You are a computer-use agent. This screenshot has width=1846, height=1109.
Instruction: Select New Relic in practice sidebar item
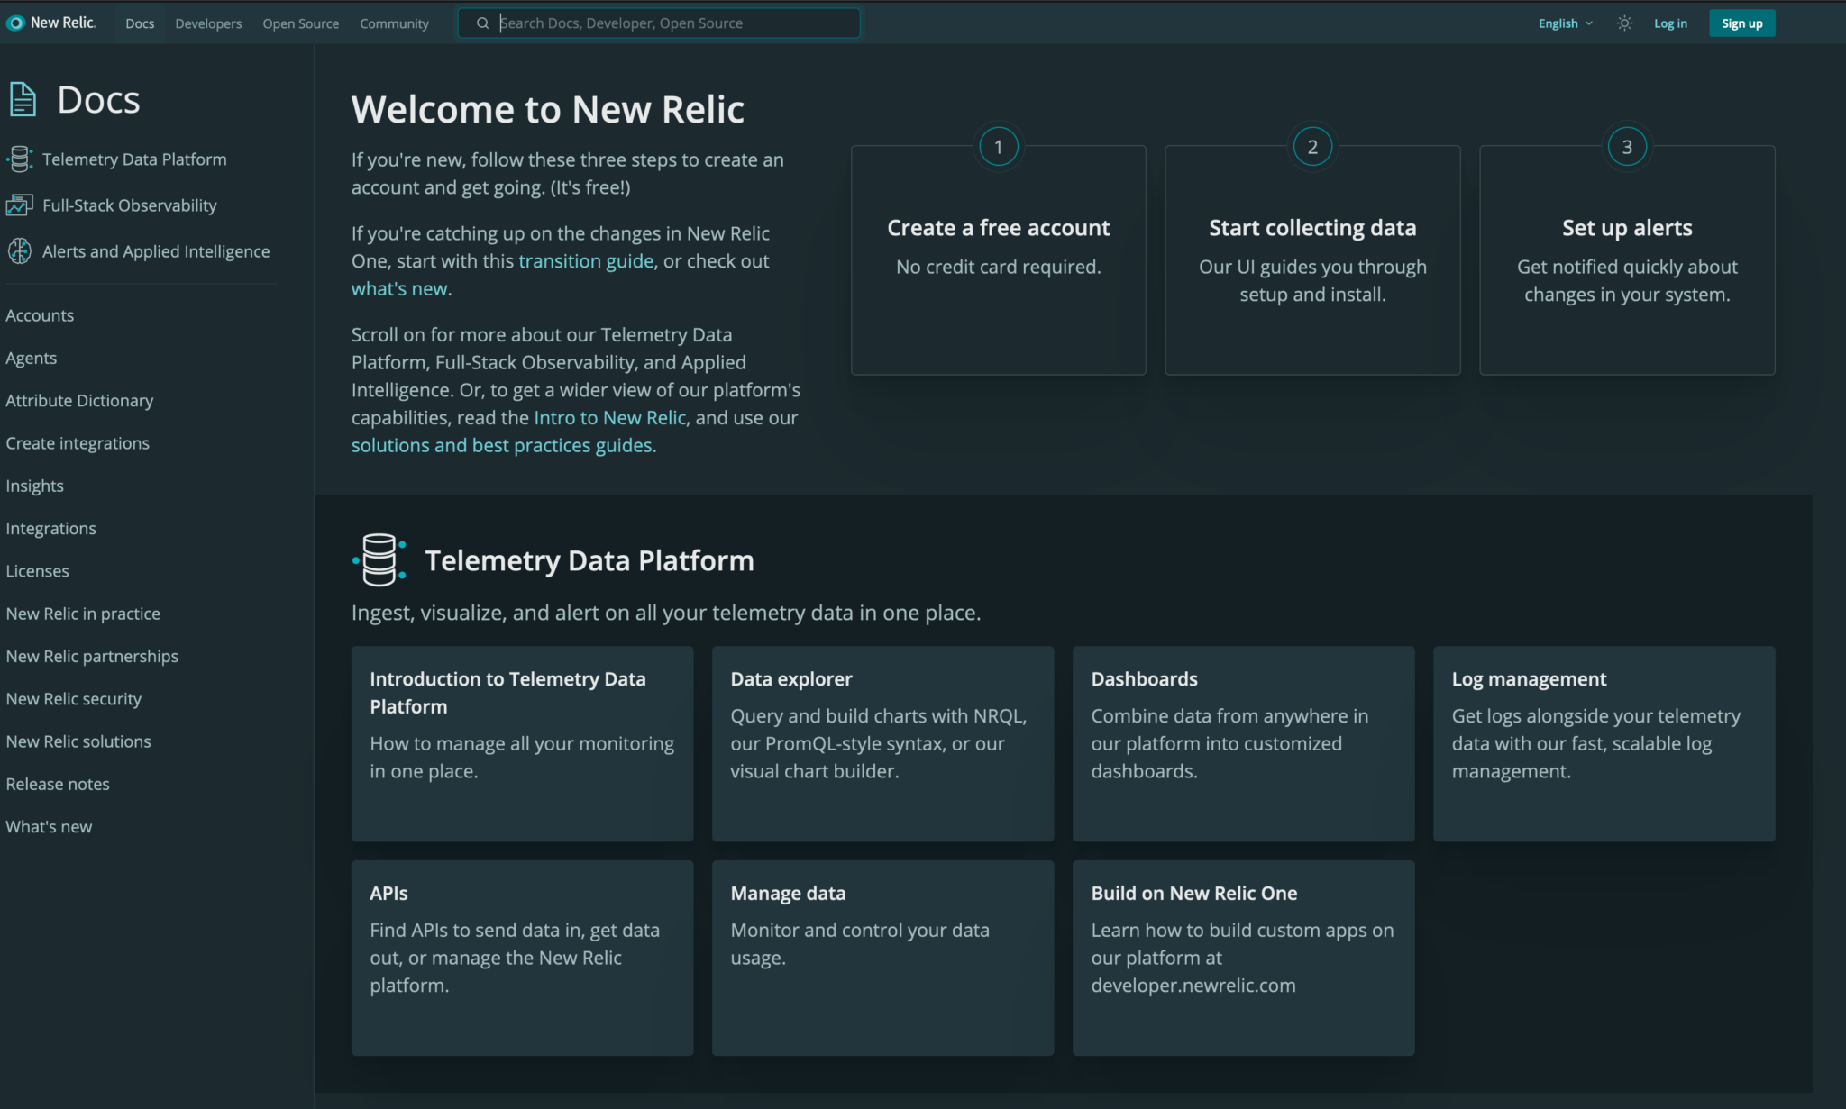pyautogui.click(x=83, y=614)
